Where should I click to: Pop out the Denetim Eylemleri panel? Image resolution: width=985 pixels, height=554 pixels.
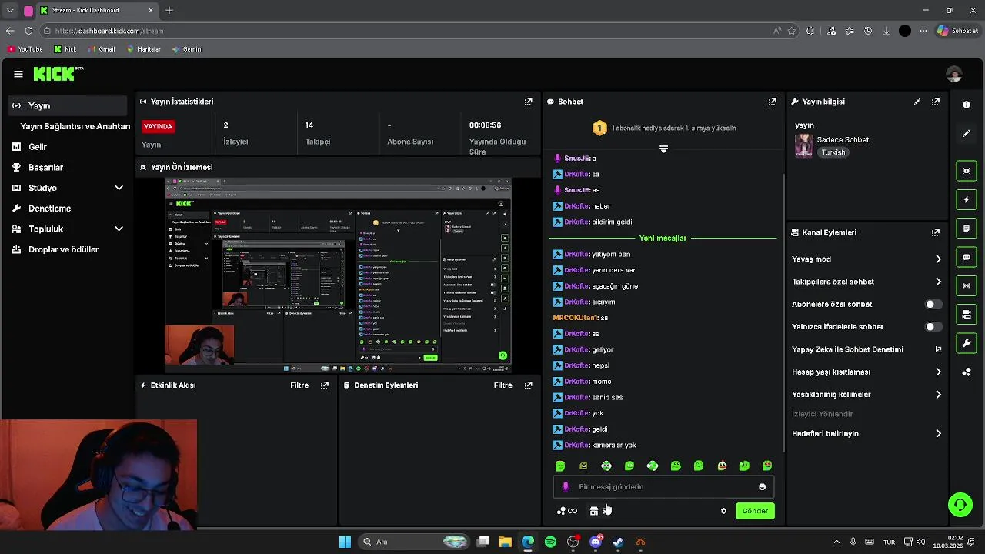(x=529, y=385)
